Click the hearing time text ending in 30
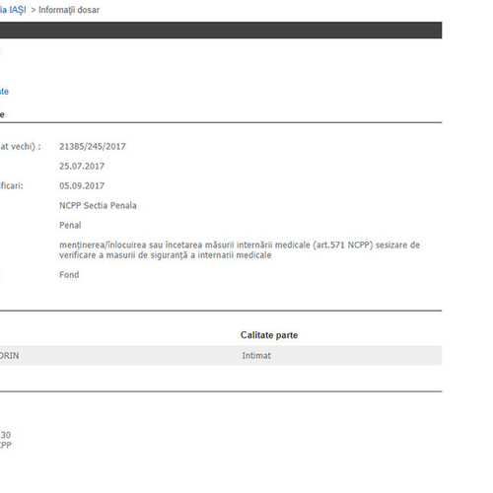 (5, 435)
